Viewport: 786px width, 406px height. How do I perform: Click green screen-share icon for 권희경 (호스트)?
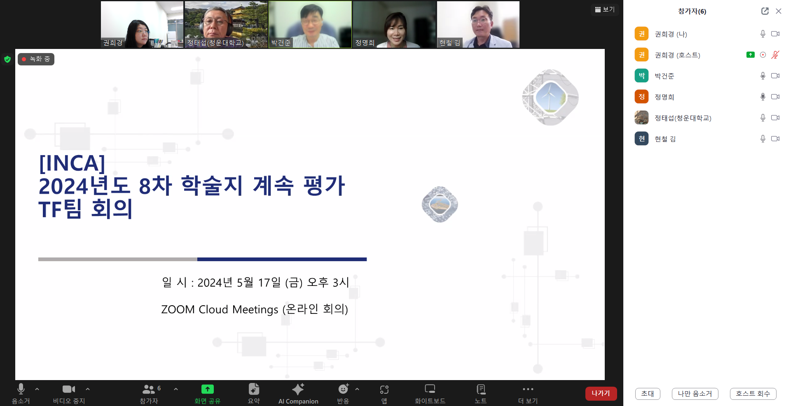point(751,55)
